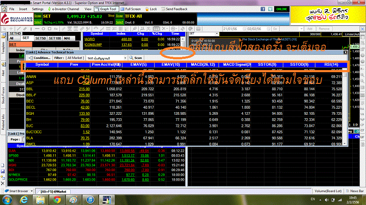This screenshot has width=366, height=205.
Task: Select the crosshair cursor tool
Action: pyautogui.click(x=11, y=29)
